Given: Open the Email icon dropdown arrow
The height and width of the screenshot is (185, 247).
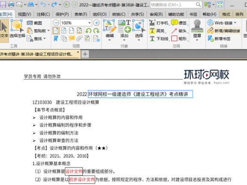Looking at the screenshot, I should click(25, 5).
